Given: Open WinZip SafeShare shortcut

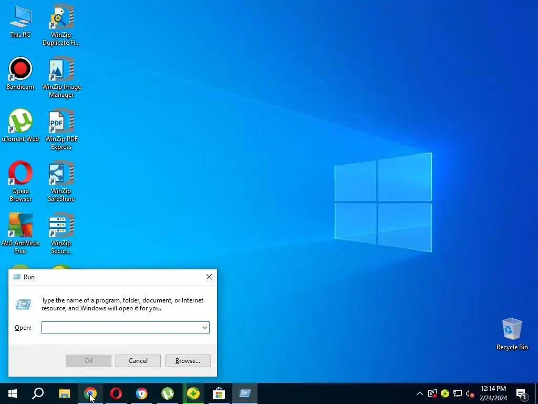Looking at the screenshot, I should point(61,181).
